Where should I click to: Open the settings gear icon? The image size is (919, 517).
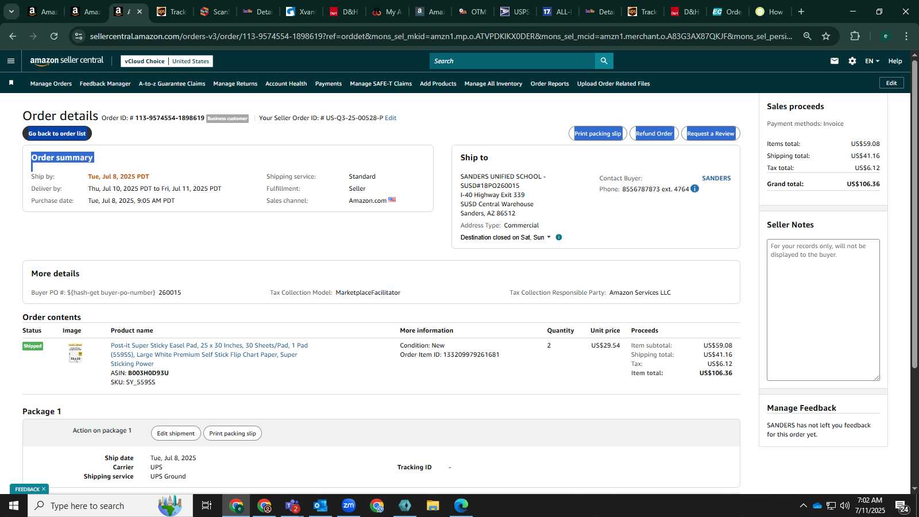pyautogui.click(x=852, y=61)
